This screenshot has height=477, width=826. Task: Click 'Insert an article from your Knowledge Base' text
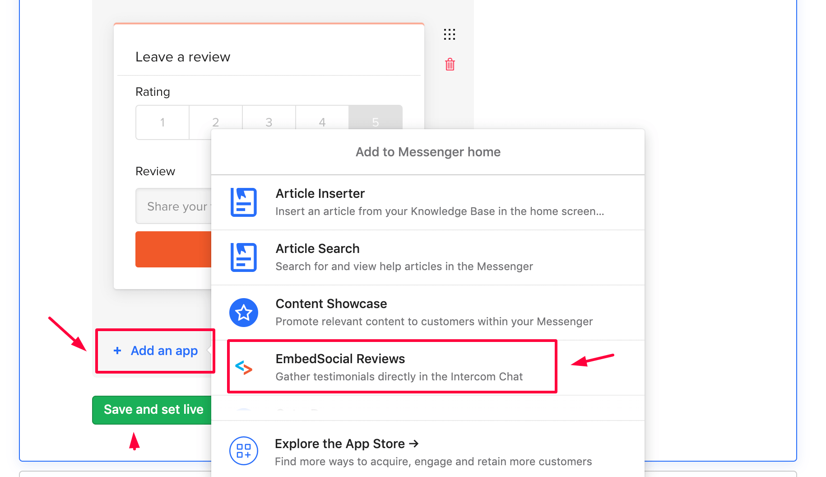(440, 211)
